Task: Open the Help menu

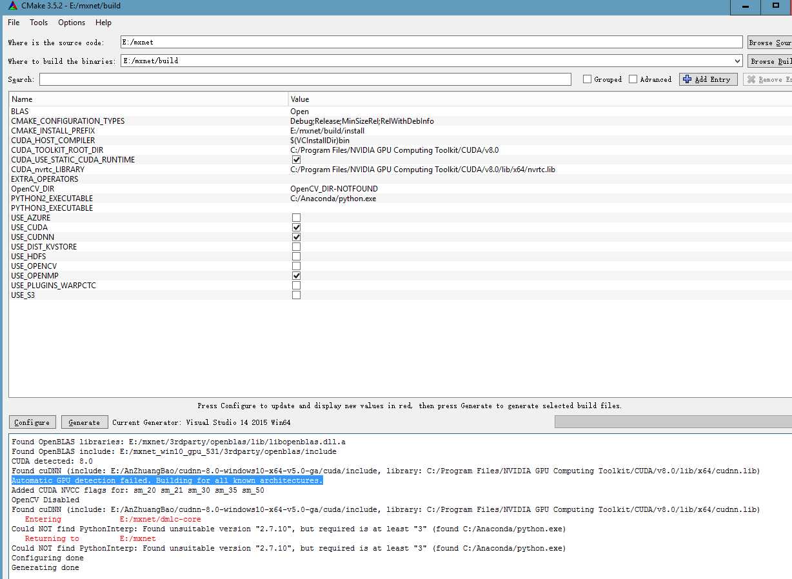Action: pyautogui.click(x=103, y=23)
